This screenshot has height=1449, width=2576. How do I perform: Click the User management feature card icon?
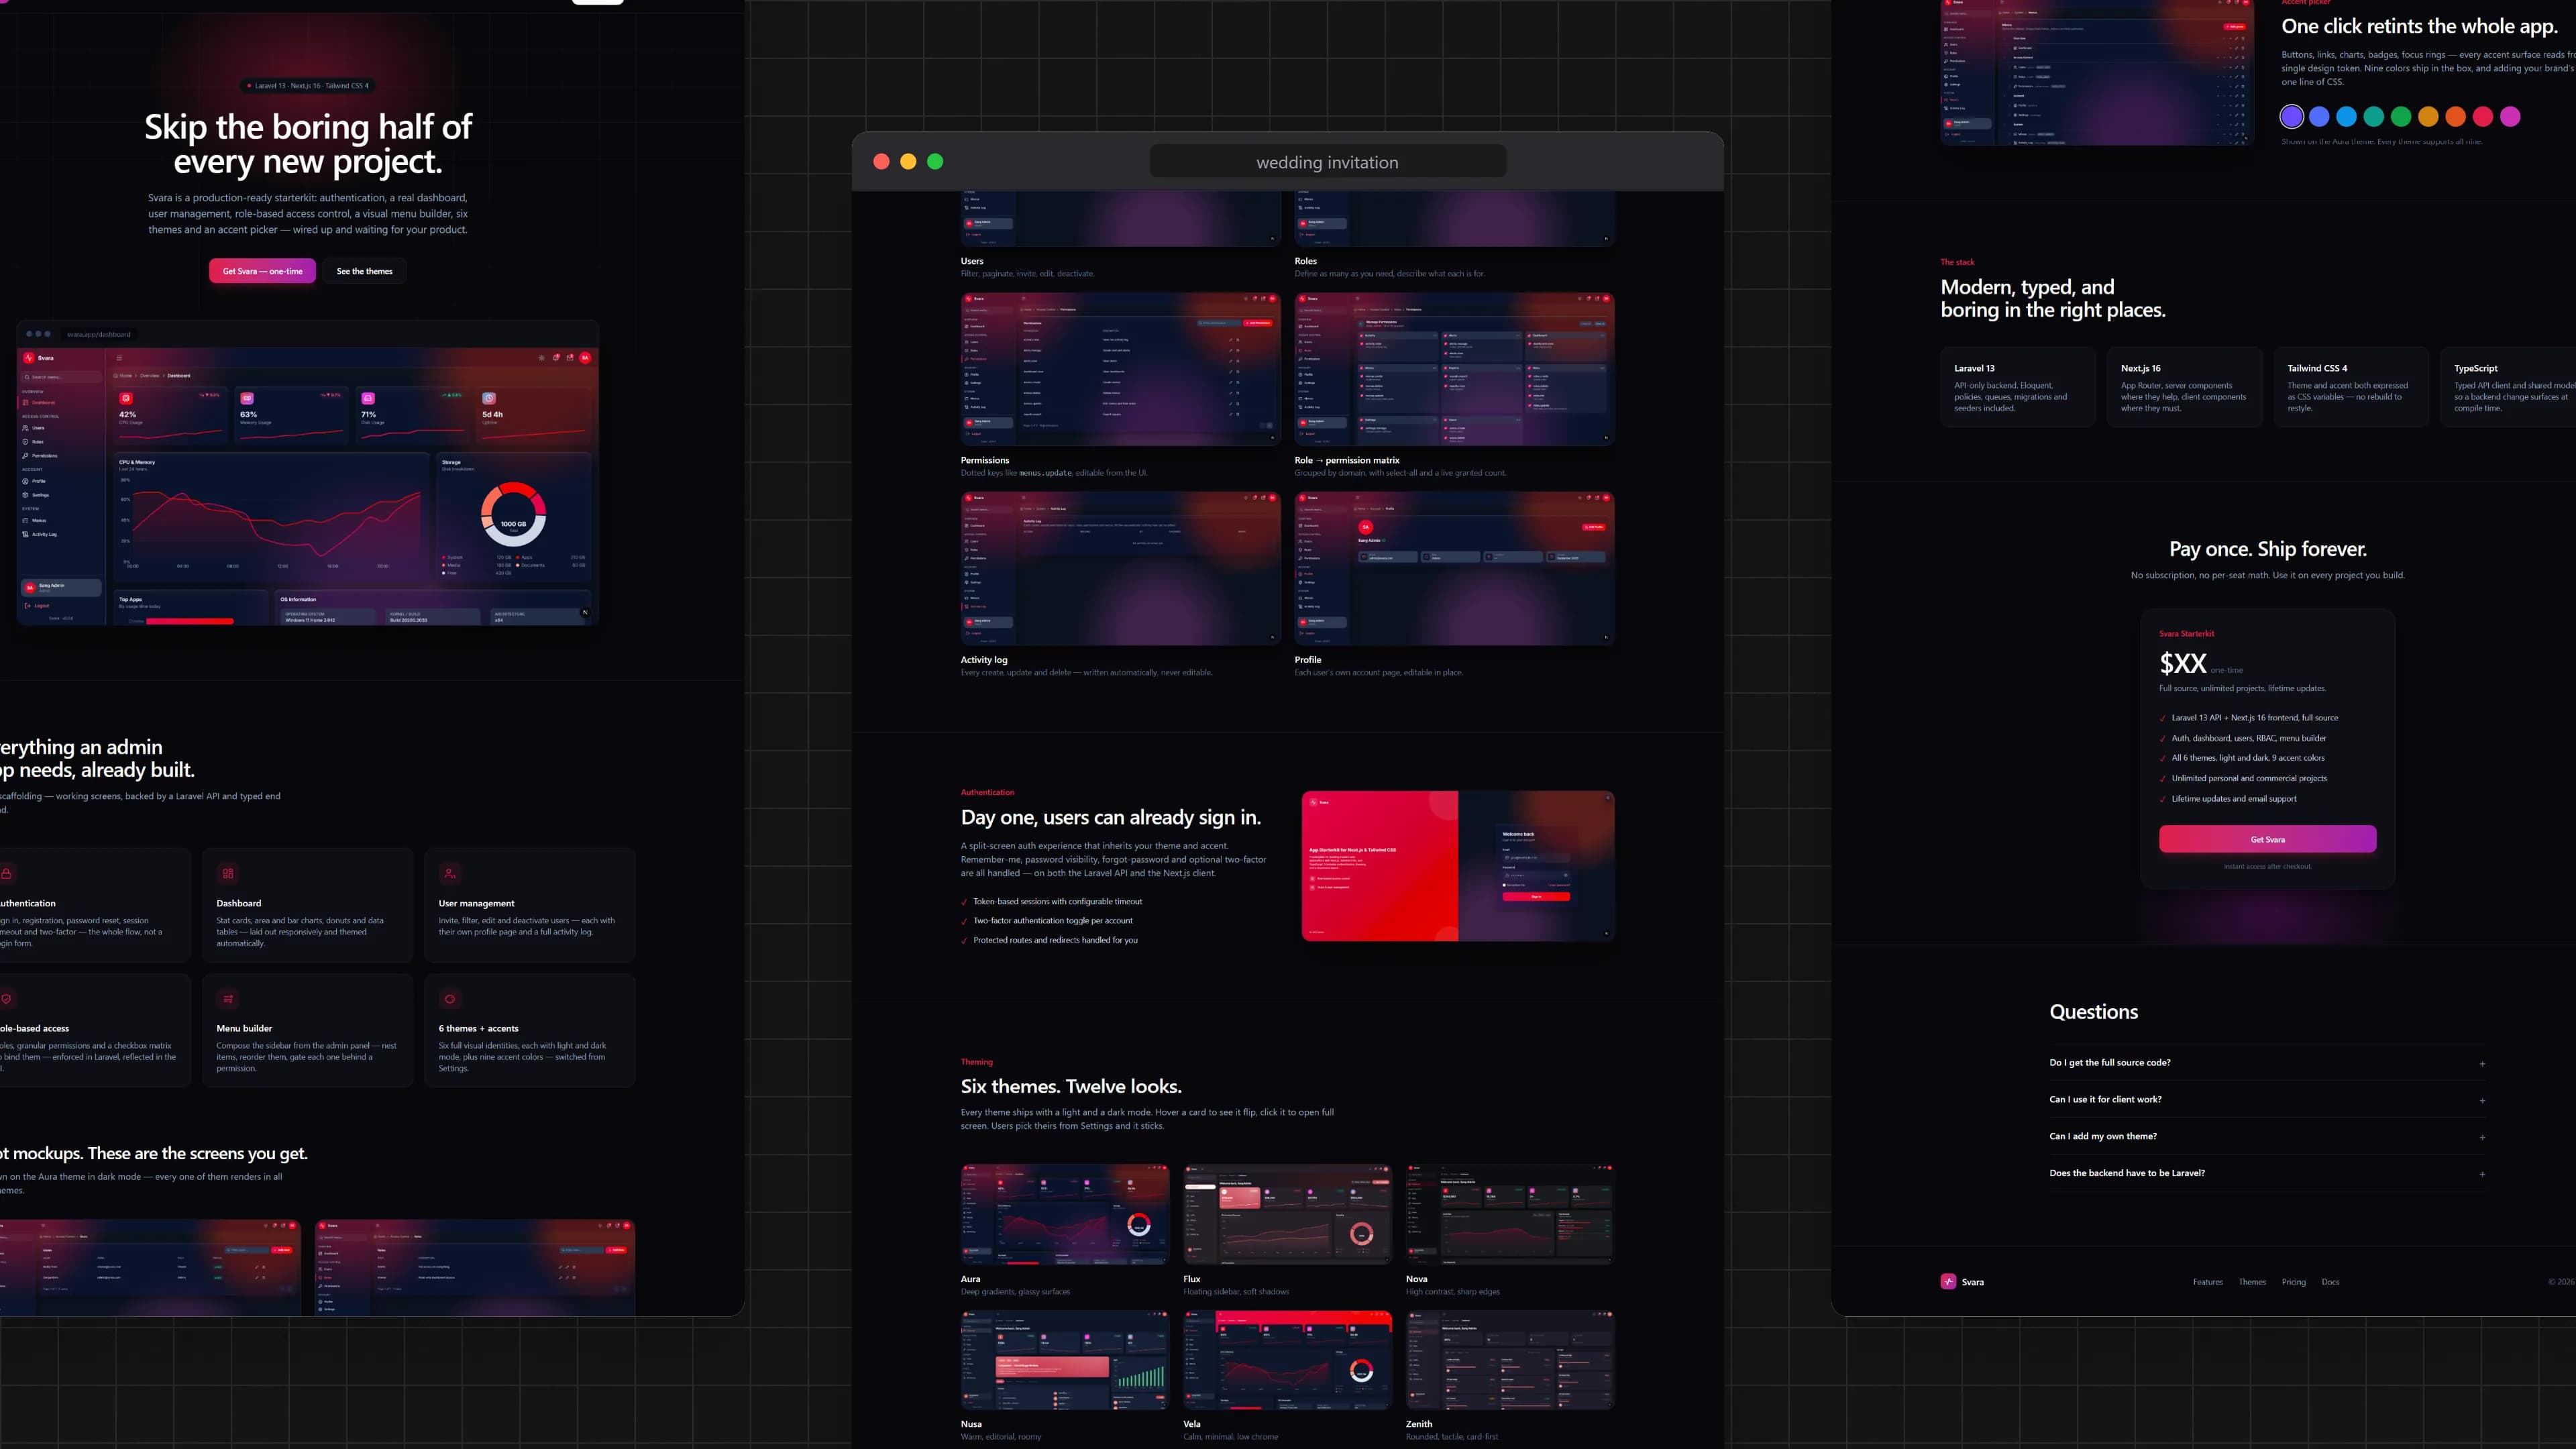point(450,873)
